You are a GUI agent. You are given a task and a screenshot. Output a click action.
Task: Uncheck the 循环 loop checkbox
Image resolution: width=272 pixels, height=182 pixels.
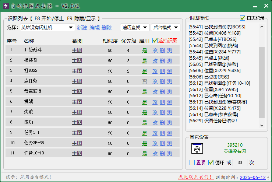(x=211, y=162)
